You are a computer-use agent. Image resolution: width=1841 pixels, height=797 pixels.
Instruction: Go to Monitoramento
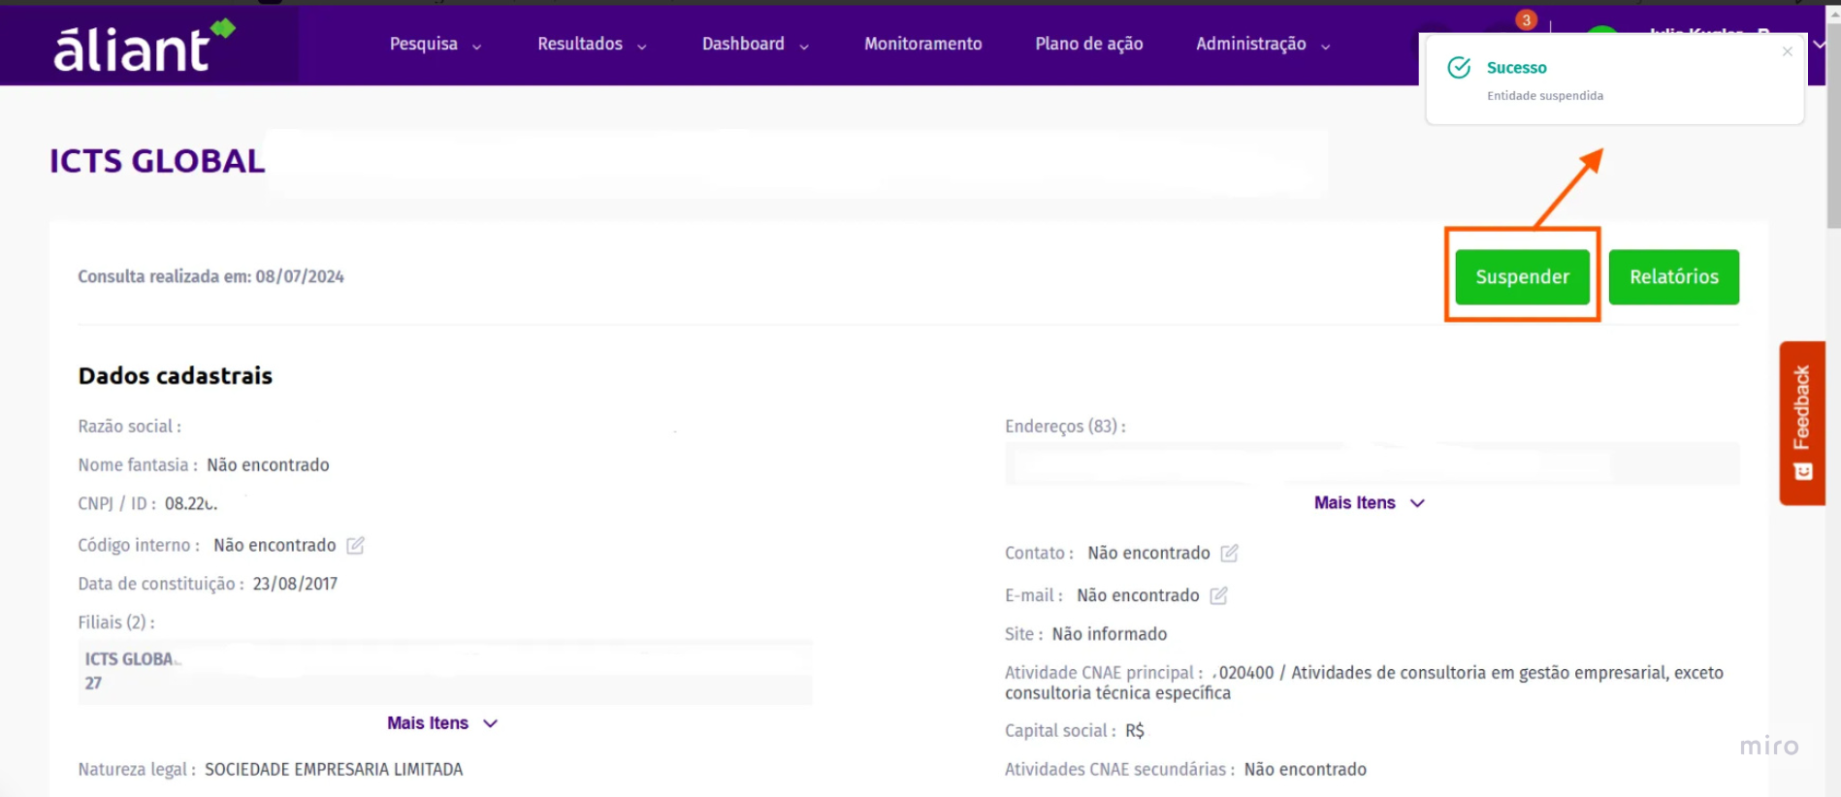[922, 44]
